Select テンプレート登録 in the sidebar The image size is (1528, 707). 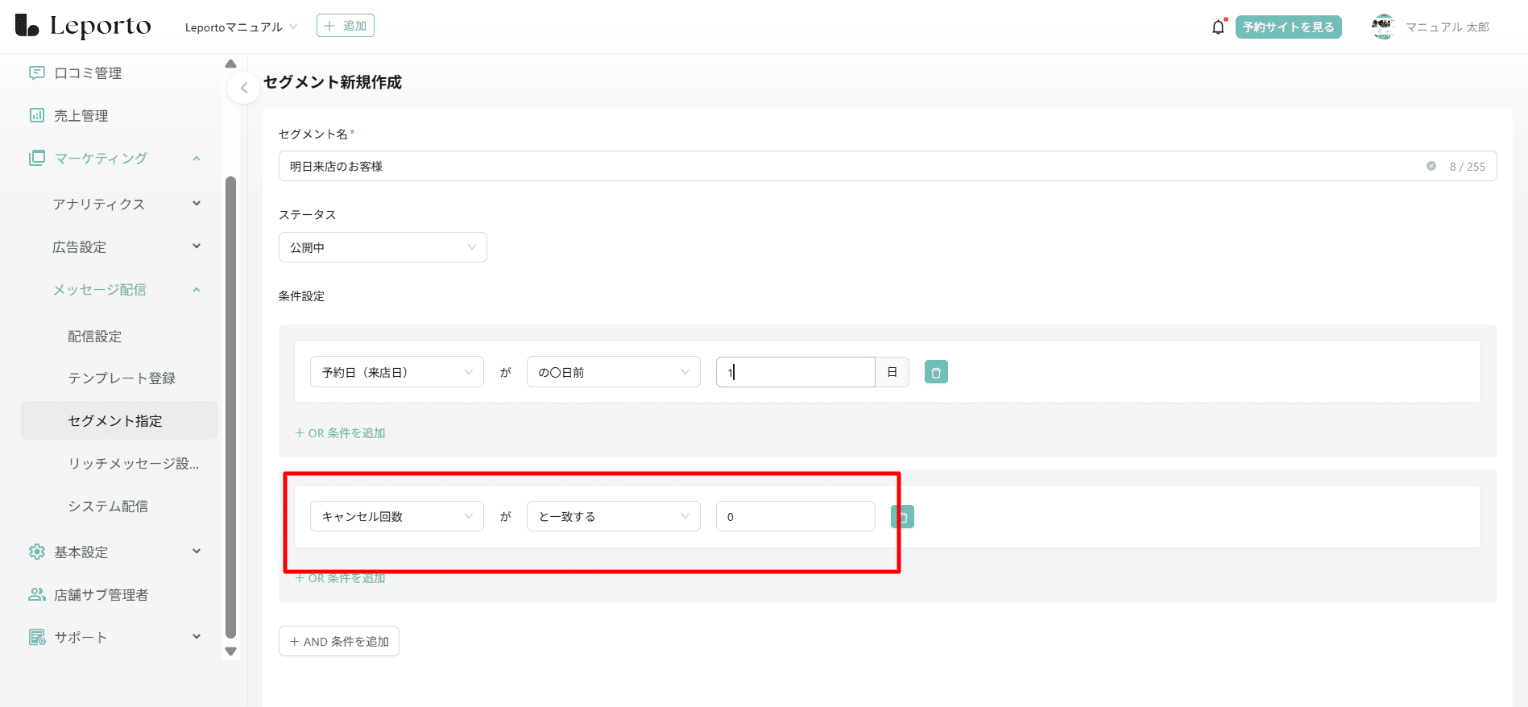pos(122,378)
